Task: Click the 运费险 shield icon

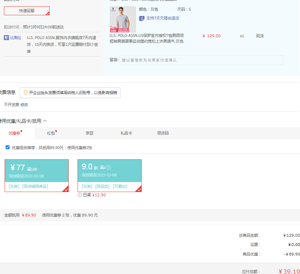Action: [6, 38]
